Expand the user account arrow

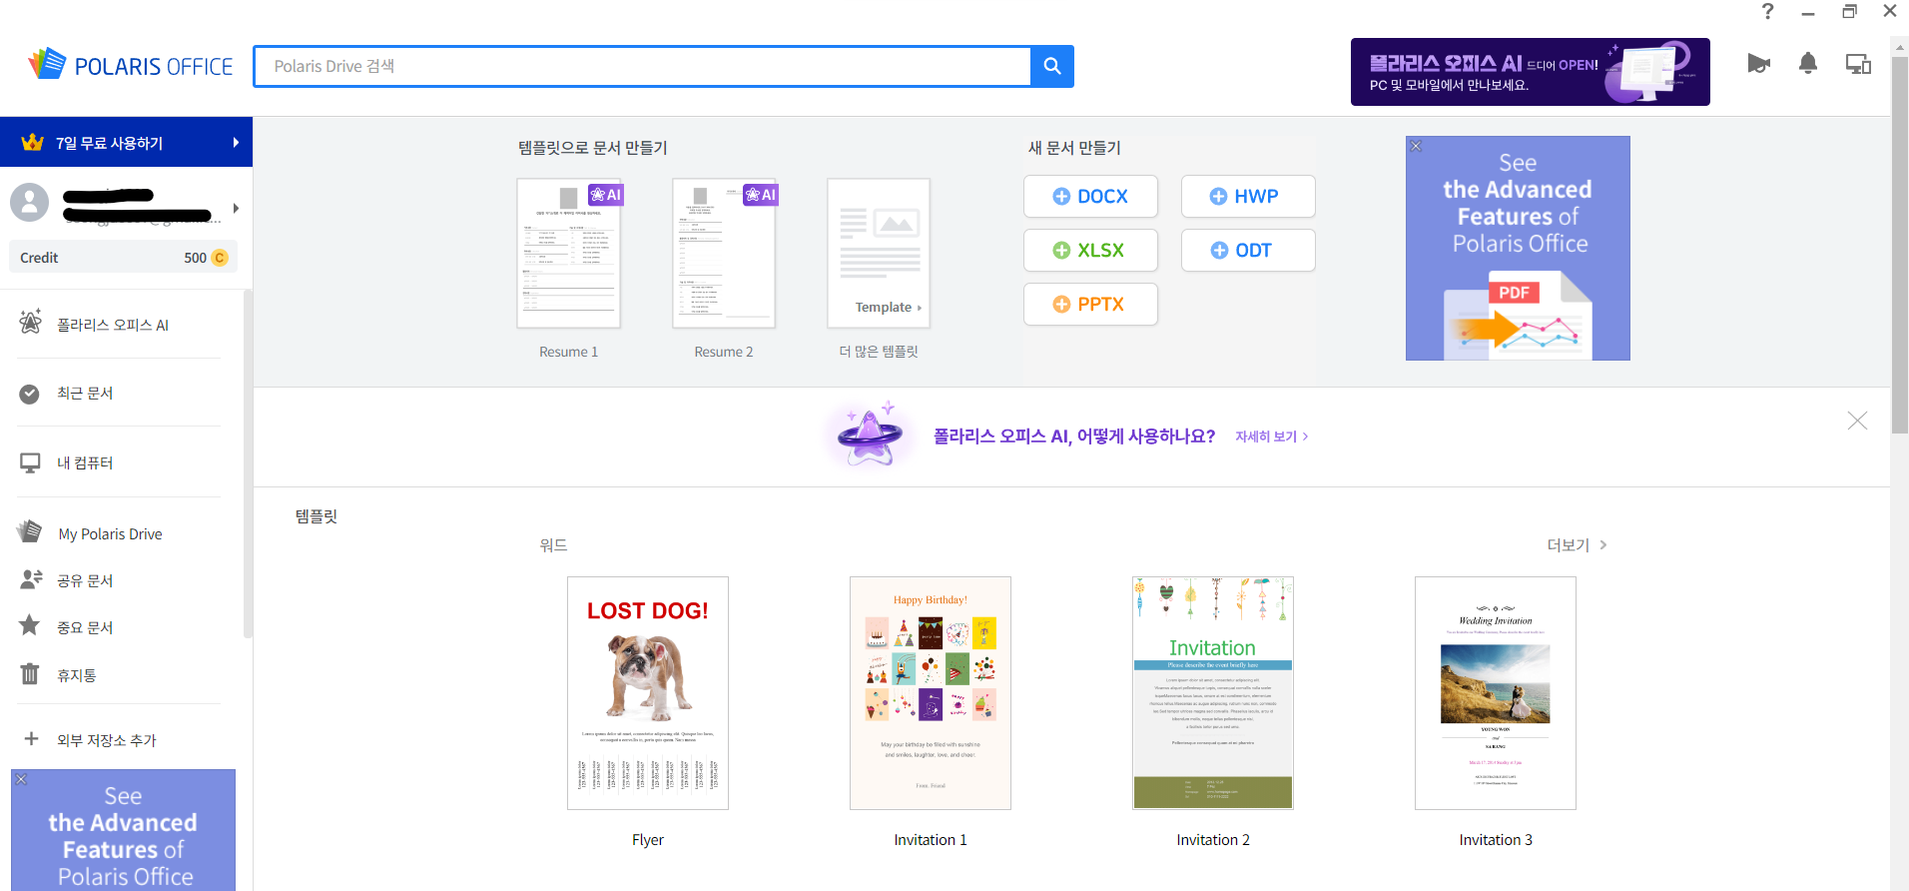[236, 208]
